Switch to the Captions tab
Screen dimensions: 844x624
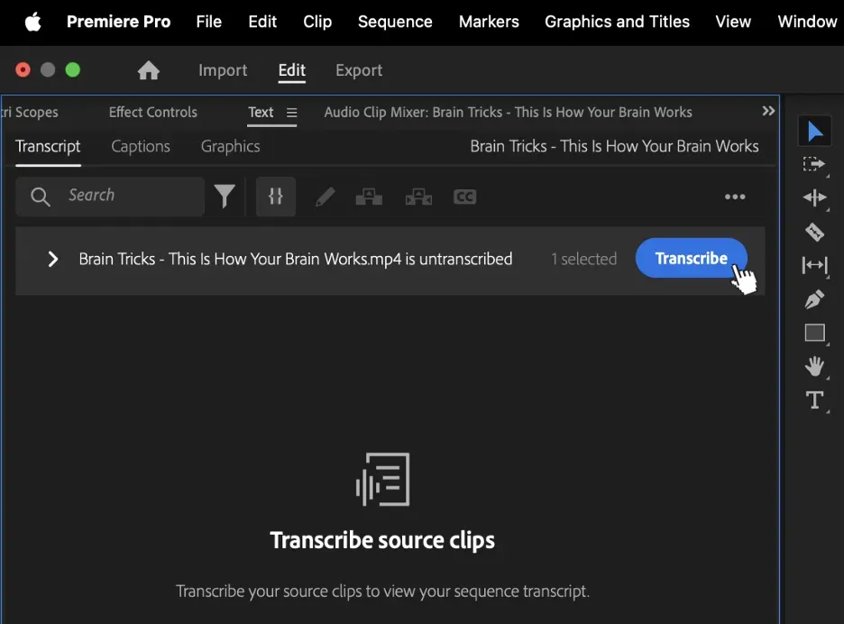pyautogui.click(x=141, y=146)
